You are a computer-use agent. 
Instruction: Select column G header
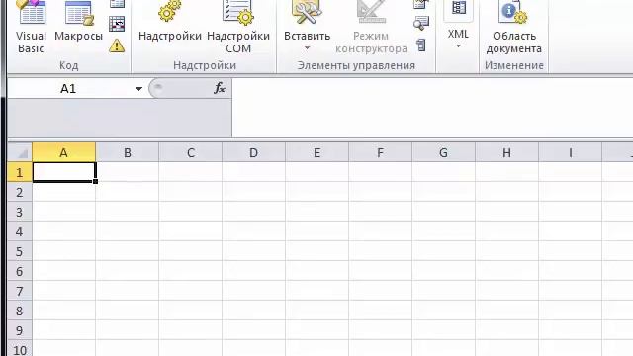tap(444, 152)
